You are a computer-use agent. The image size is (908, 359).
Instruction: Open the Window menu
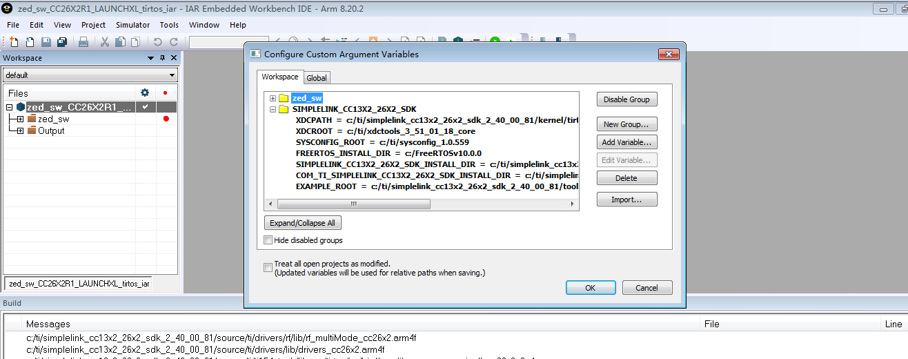204,25
